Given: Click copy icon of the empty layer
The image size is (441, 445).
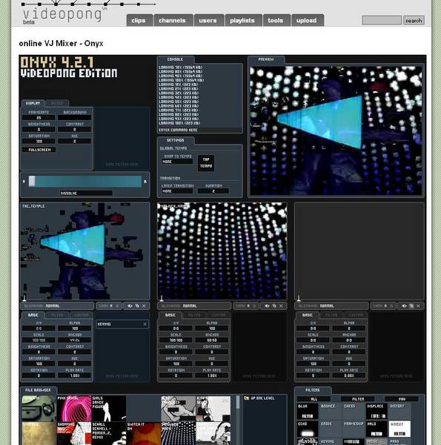Looking at the screenshot, I should 411,306.
